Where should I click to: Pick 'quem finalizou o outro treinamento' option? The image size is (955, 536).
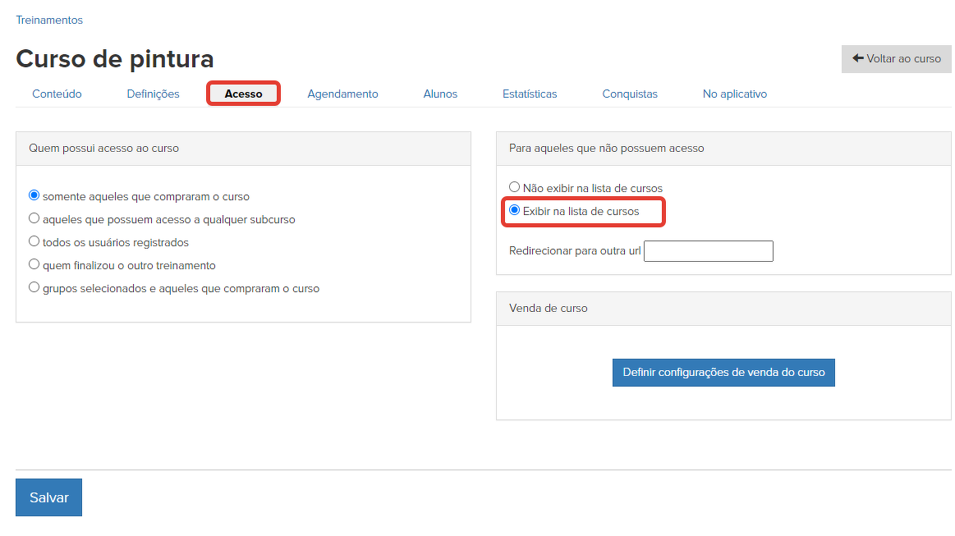[34, 265]
